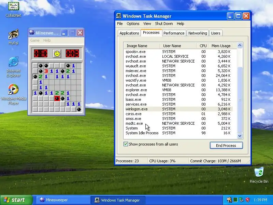This screenshot has width=273, height=205.
Task: Click the red exploded mine cell in Minesweeper
Action: pos(57,98)
